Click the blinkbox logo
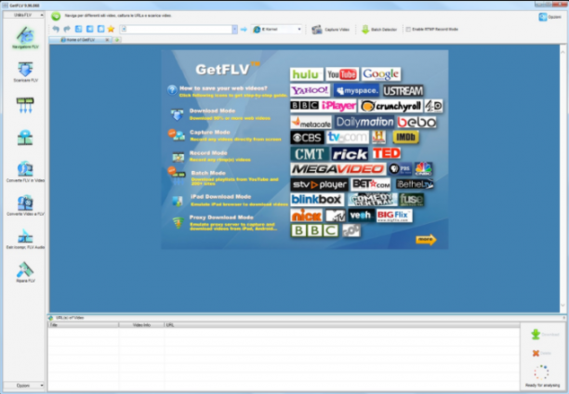 click(317, 199)
